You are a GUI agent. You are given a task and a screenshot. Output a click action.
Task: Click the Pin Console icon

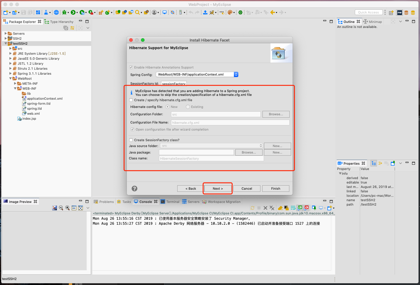314,208
